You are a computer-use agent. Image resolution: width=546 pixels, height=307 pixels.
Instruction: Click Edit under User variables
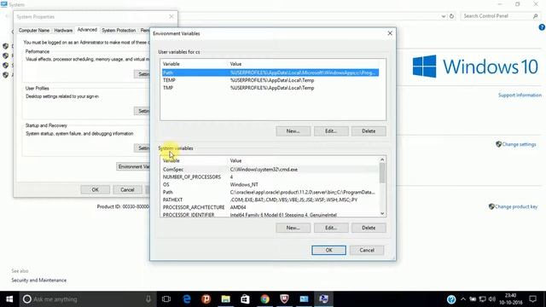(331, 131)
